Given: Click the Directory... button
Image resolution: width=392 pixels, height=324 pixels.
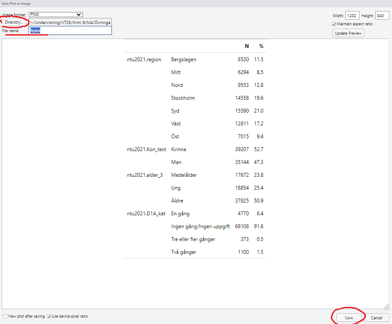Looking at the screenshot, I should click(14, 22).
